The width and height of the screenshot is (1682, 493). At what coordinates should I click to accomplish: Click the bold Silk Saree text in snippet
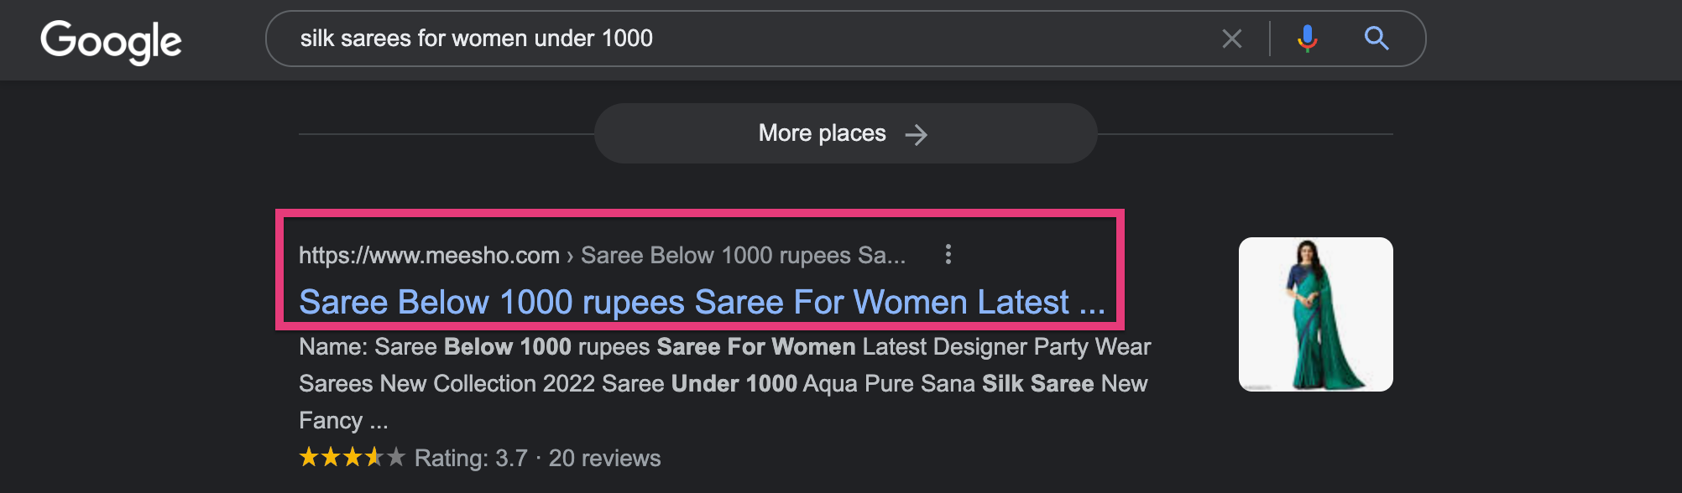[1037, 384]
